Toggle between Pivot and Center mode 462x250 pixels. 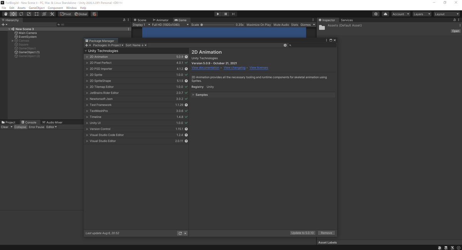tap(65, 14)
